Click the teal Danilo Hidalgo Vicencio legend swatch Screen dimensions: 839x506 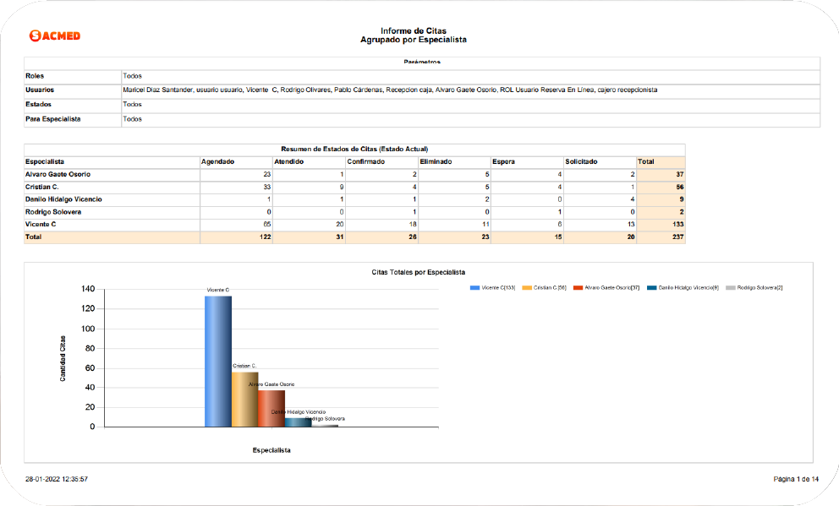point(652,288)
